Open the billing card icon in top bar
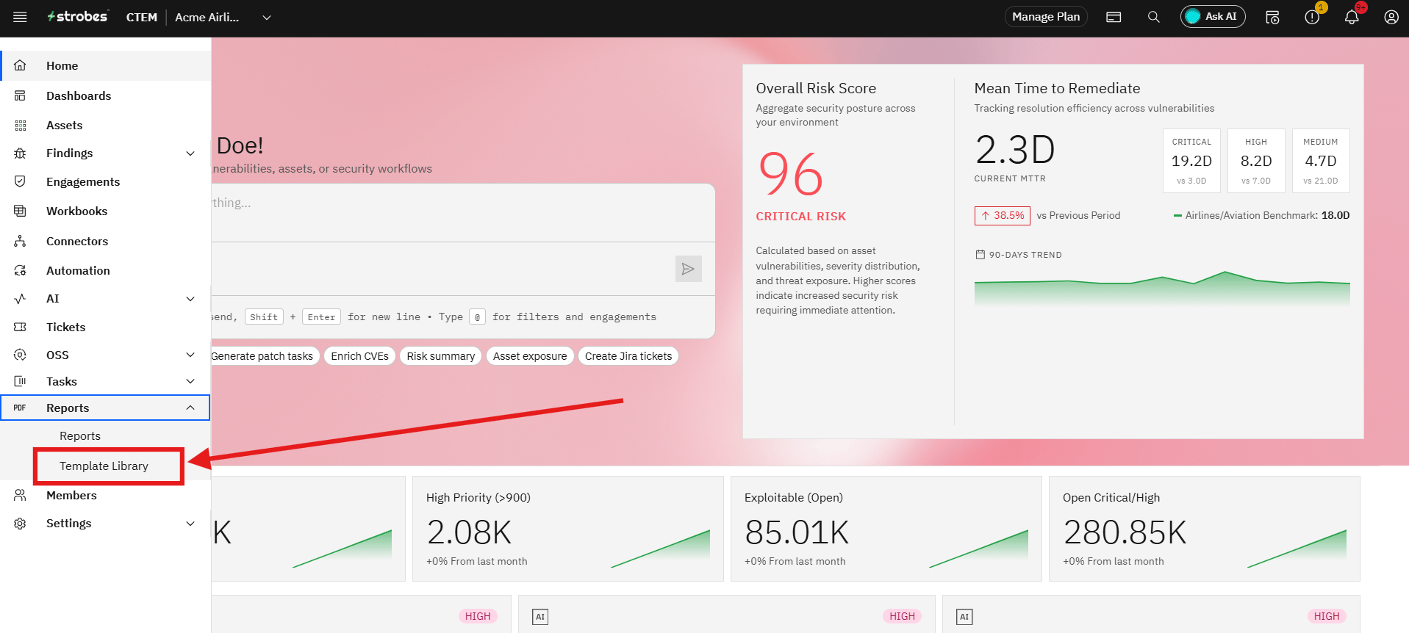 pos(1114,17)
